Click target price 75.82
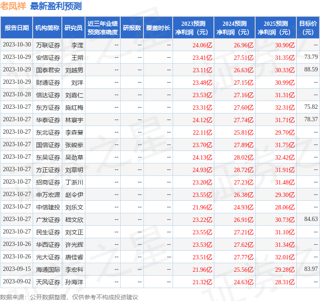This screenshot has height=301, width=320. [311, 107]
